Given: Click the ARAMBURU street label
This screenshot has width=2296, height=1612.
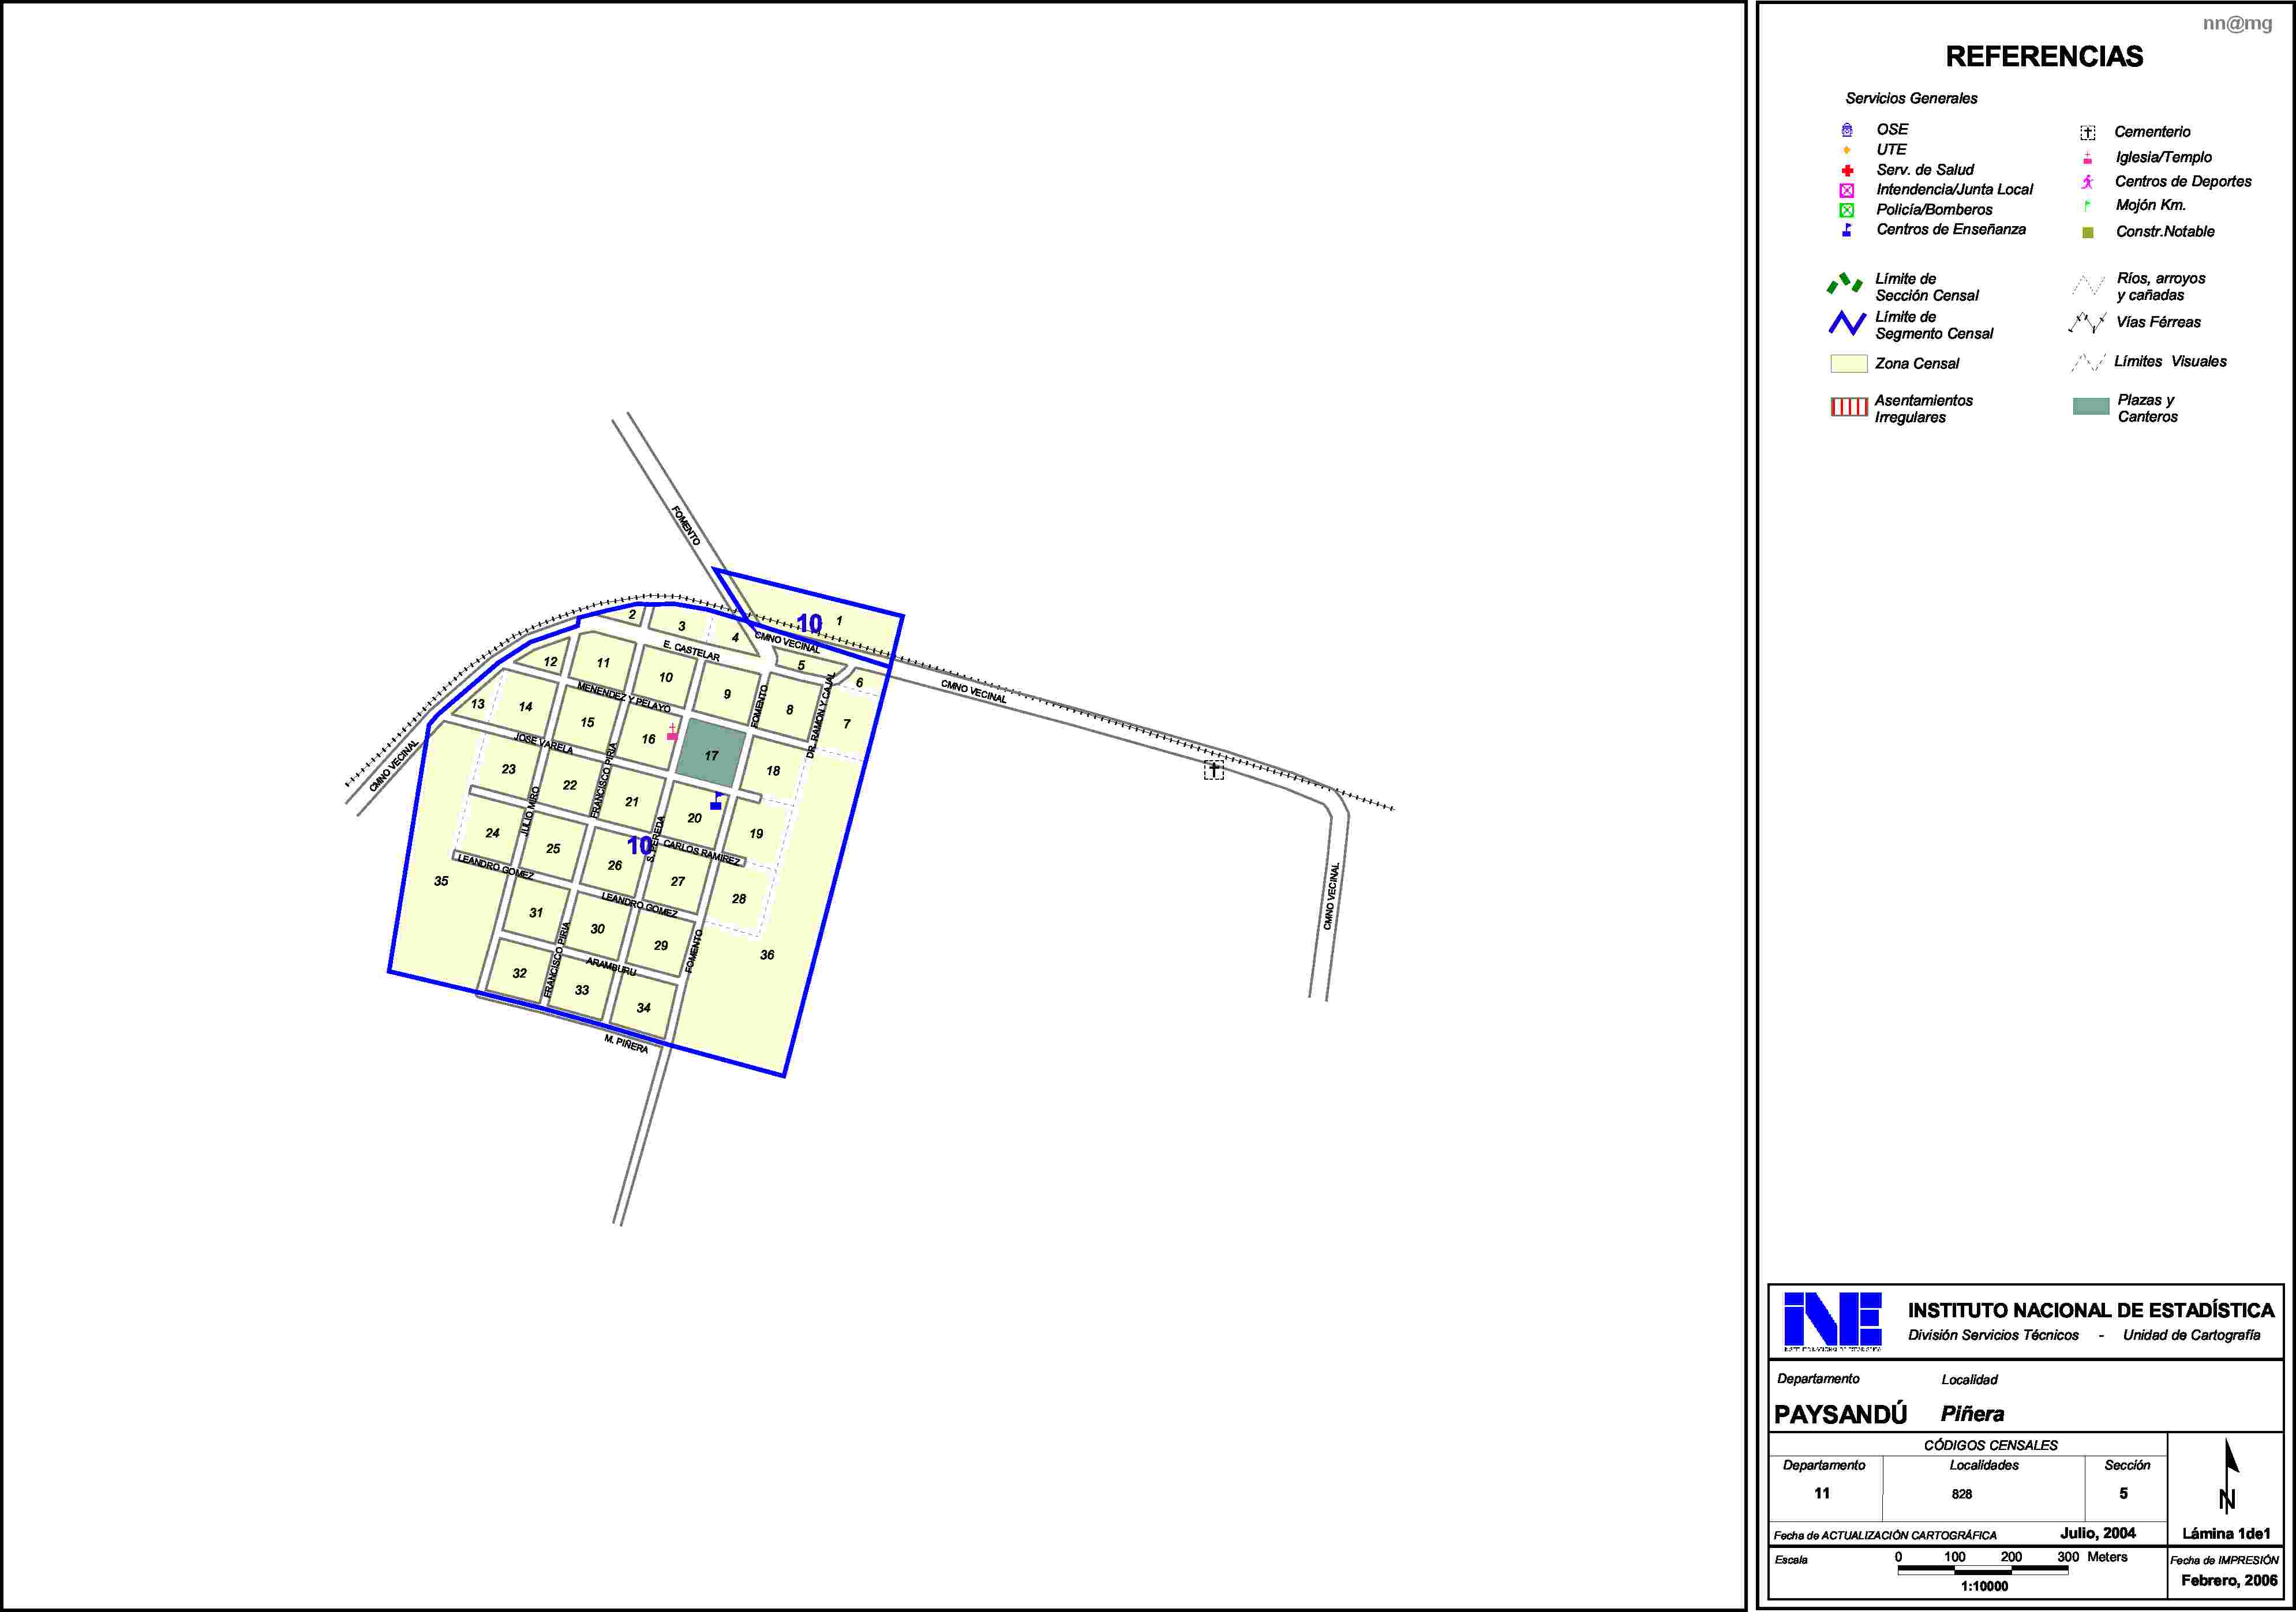Looking at the screenshot, I should (x=611, y=967).
